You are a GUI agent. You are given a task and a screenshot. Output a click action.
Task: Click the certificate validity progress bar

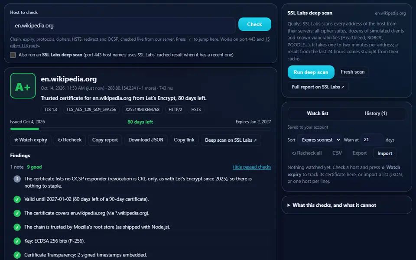pos(140,129)
